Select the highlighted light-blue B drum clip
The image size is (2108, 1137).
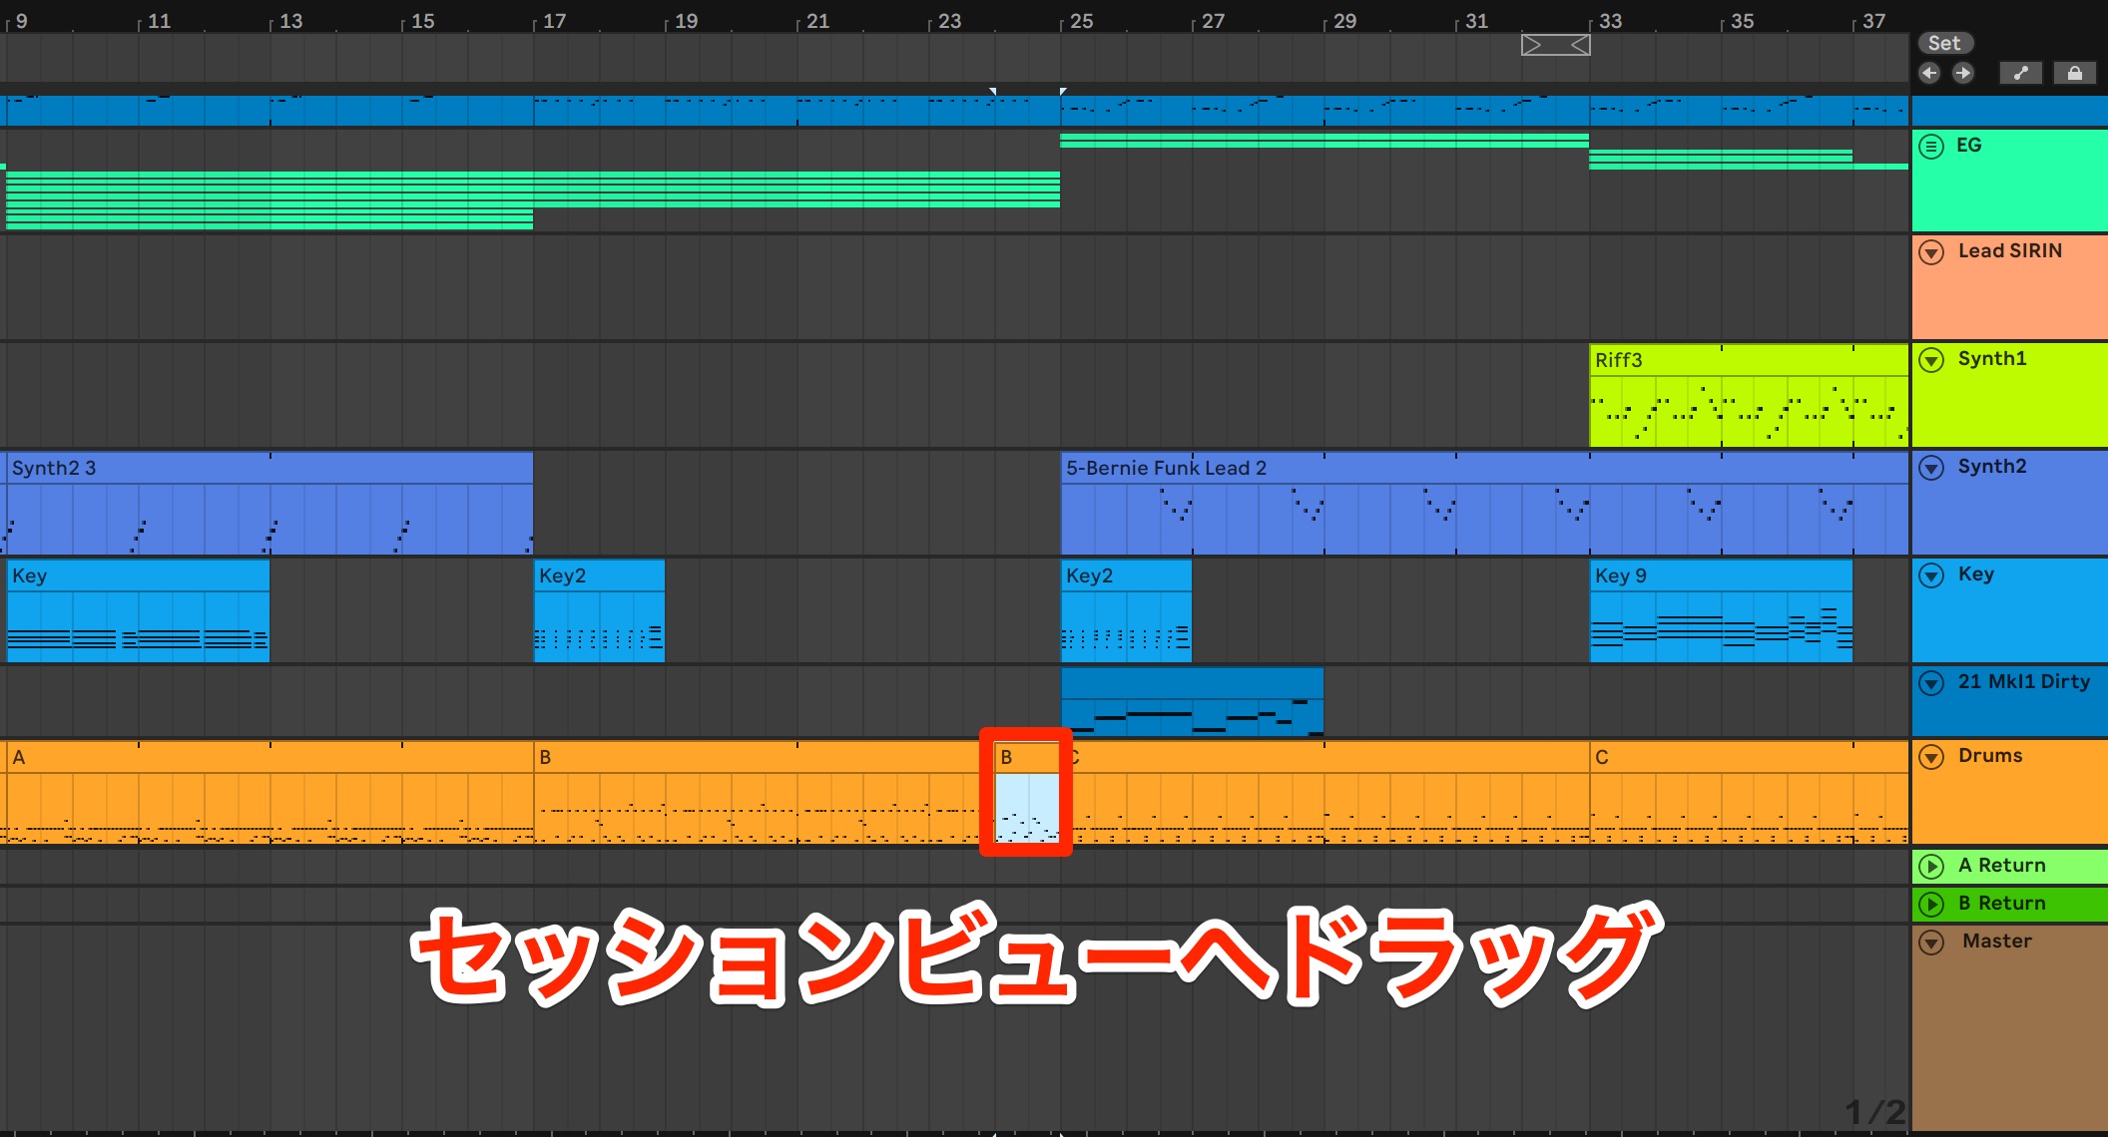tap(1027, 793)
